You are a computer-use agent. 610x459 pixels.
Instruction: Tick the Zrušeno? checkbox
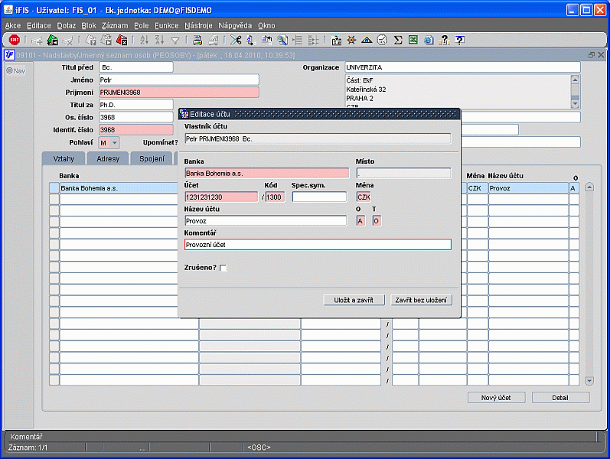223,268
